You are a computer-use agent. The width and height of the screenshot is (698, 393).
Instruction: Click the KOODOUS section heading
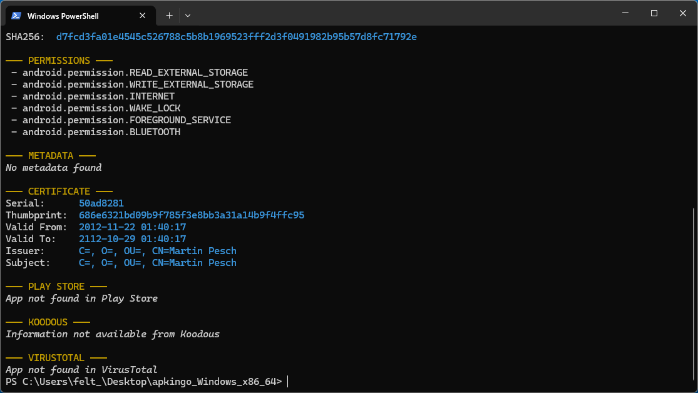tap(48, 322)
